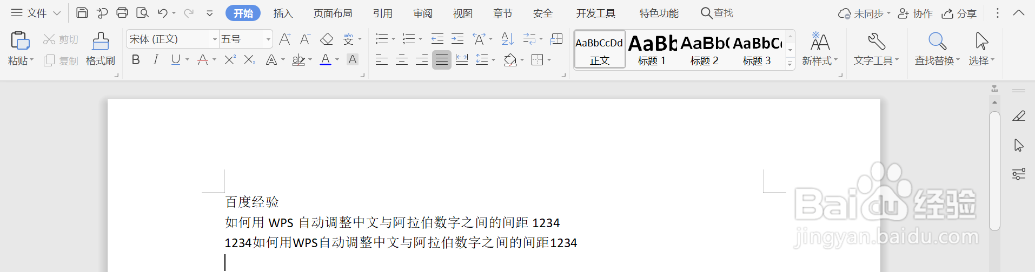Undo the last action
This screenshot has width=1035, height=272.
click(163, 13)
